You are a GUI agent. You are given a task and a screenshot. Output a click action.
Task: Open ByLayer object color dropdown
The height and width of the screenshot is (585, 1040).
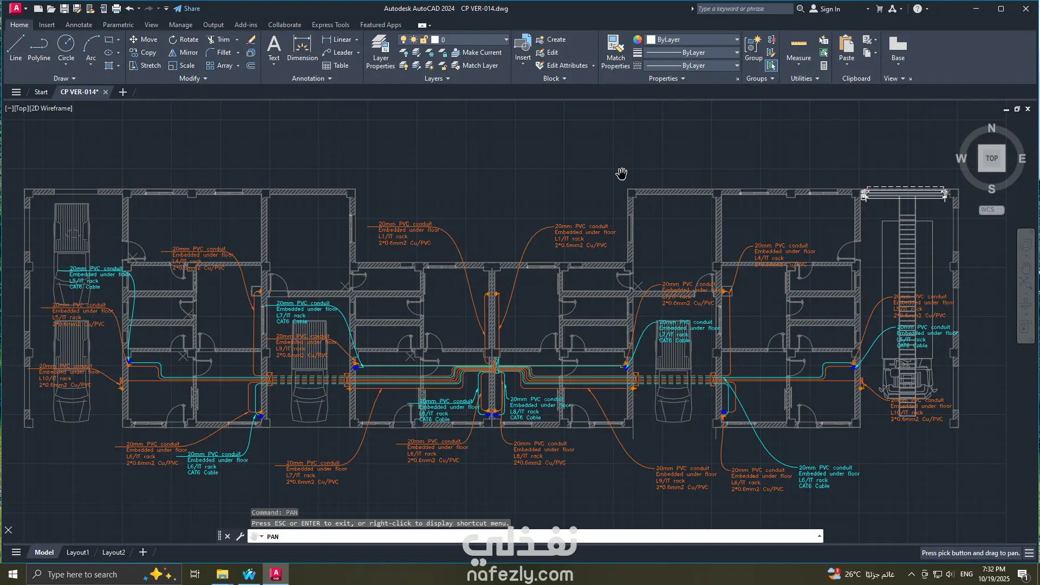[737, 40]
